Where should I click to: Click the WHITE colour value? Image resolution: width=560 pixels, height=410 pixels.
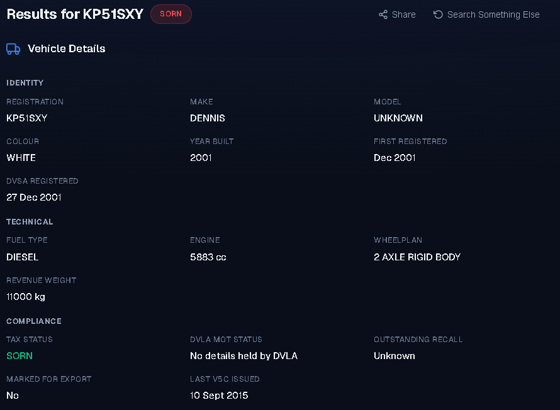click(21, 158)
